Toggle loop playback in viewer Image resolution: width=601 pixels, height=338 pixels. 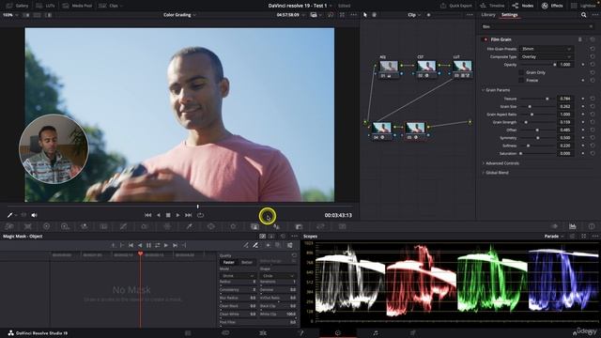(200, 215)
